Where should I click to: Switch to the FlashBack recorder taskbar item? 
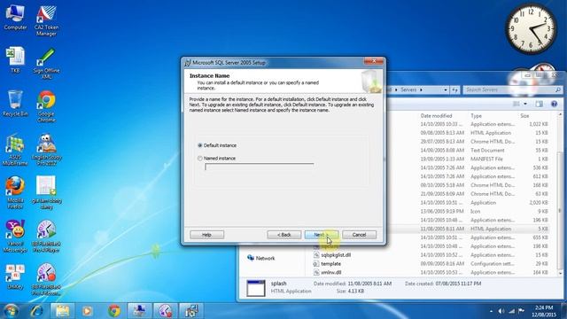[x=166, y=311]
